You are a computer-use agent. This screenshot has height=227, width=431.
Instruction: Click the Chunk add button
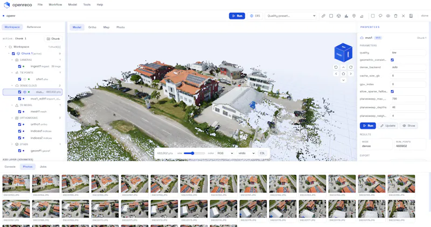click(53, 39)
